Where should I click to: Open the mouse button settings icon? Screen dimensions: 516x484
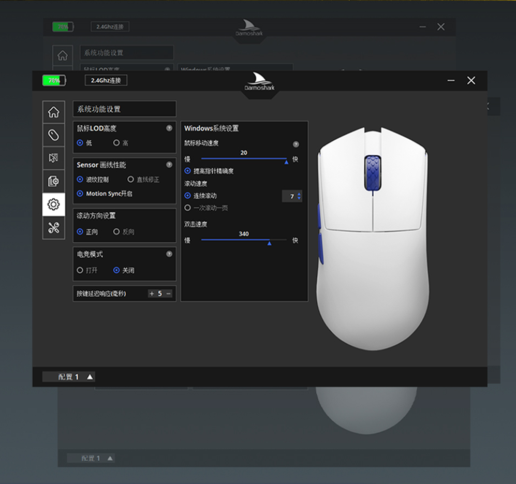53,135
